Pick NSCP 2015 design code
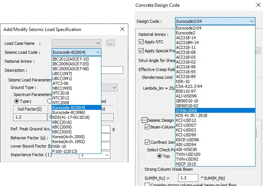The image size is (263, 186). (215, 164)
